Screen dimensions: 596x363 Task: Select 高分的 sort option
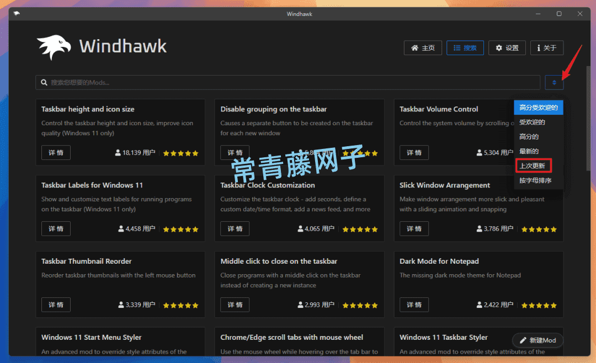[539, 136]
